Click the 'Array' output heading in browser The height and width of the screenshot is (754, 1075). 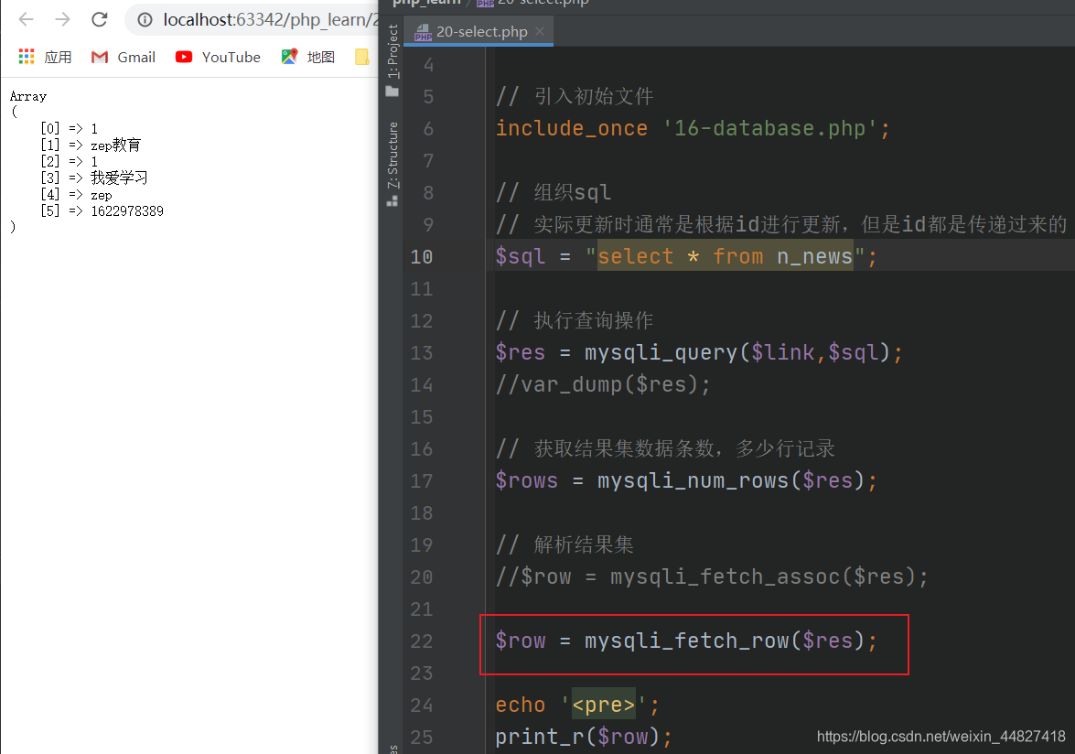pyautogui.click(x=28, y=96)
